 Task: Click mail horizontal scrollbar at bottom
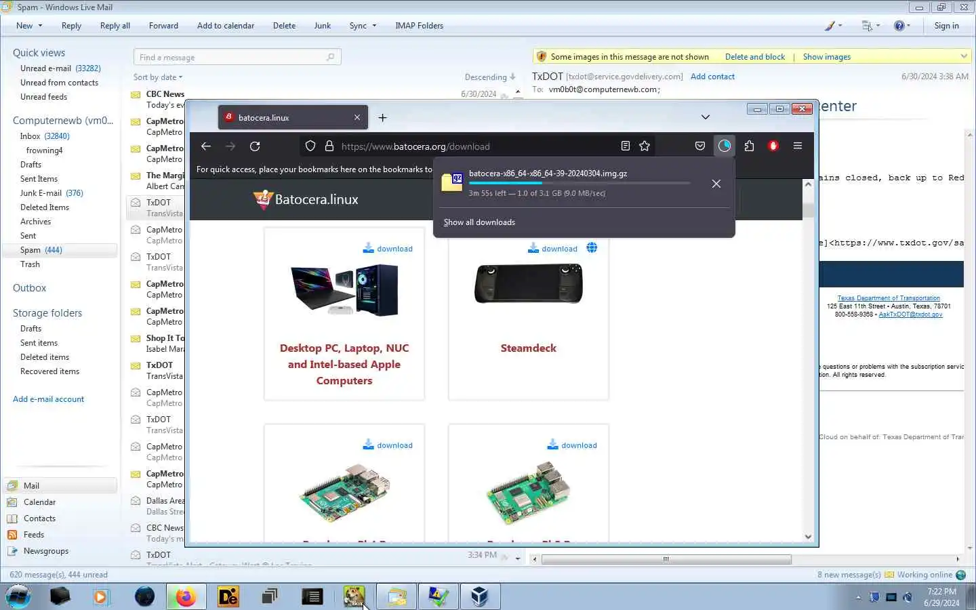(x=666, y=559)
